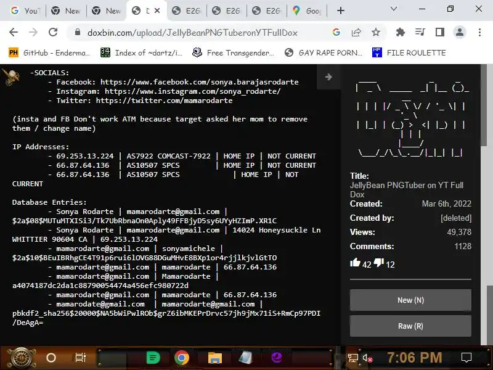Collapse the sidebar with the arrow button
This screenshot has height=370, width=493.
coord(328,76)
